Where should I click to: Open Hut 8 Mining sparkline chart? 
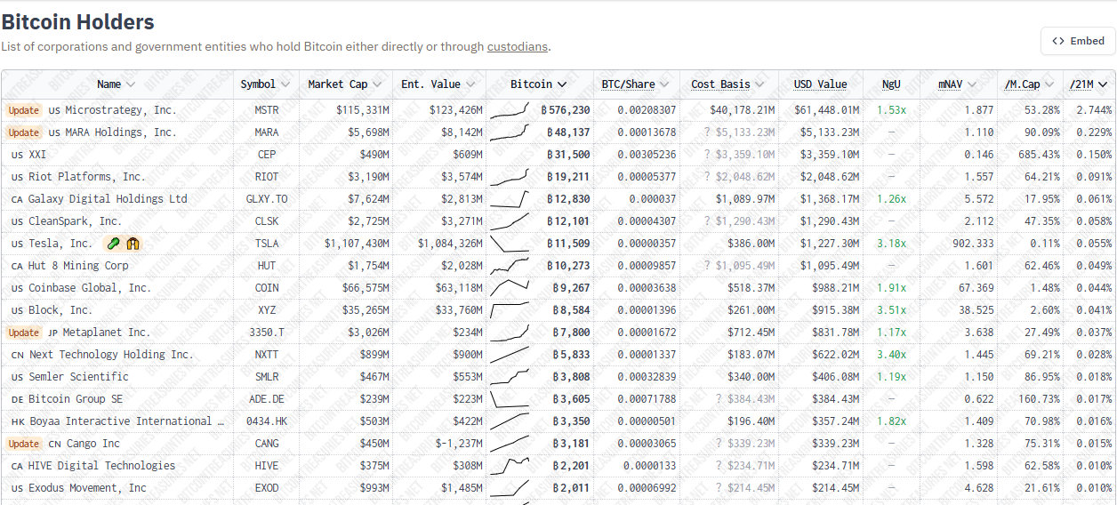coord(510,266)
